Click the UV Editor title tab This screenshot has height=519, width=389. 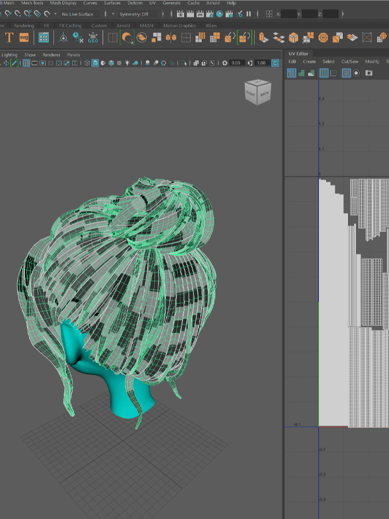pyautogui.click(x=298, y=53)
